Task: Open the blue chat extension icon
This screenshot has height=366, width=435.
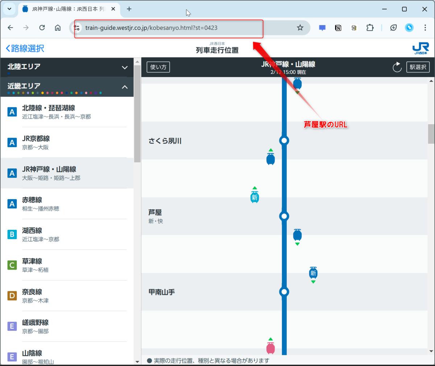Action: pyautogui.click(x=322, y=28)
